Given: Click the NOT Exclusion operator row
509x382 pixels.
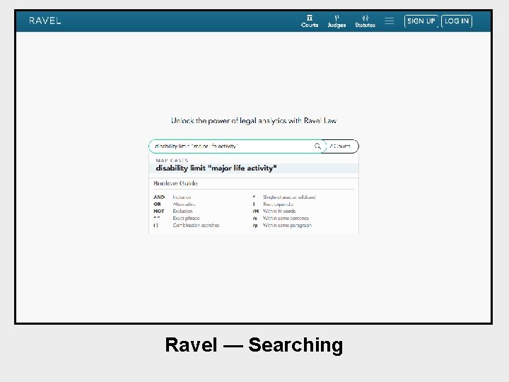Looking at the screenshot, I should click(x=173, y=211).
